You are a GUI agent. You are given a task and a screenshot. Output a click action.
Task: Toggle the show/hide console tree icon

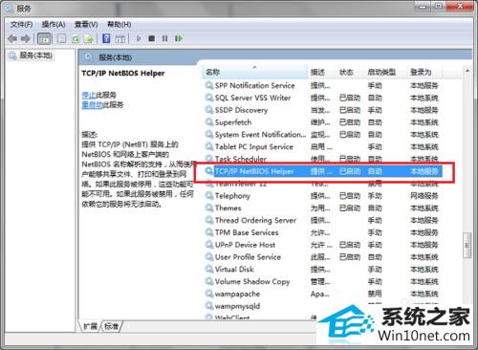coord(44,39)
